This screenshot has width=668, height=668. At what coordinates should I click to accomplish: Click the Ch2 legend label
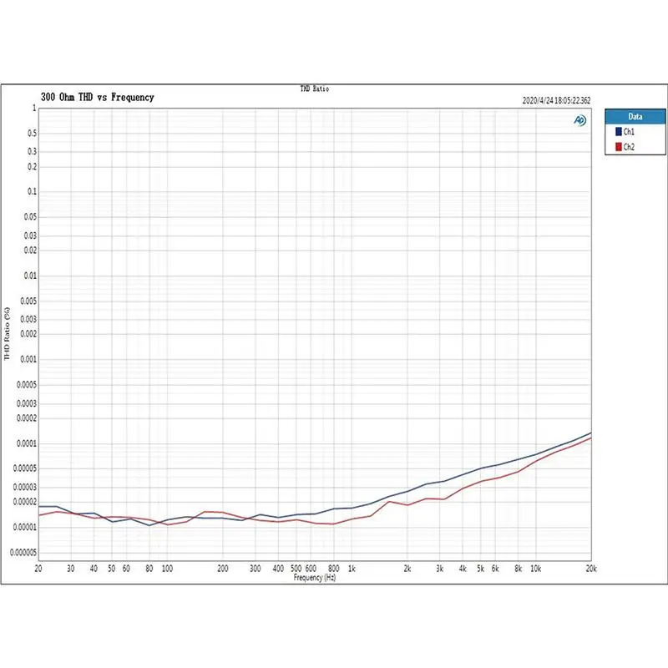[x=629, y=147]
